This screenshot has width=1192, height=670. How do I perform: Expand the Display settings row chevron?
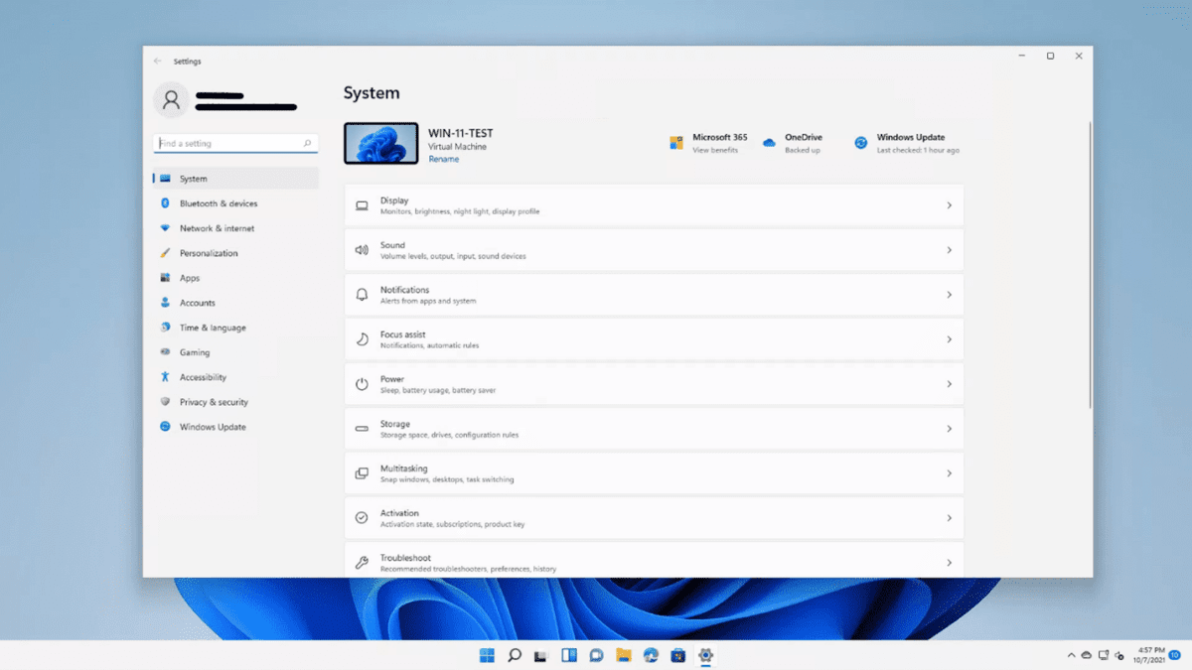point(947,204)
